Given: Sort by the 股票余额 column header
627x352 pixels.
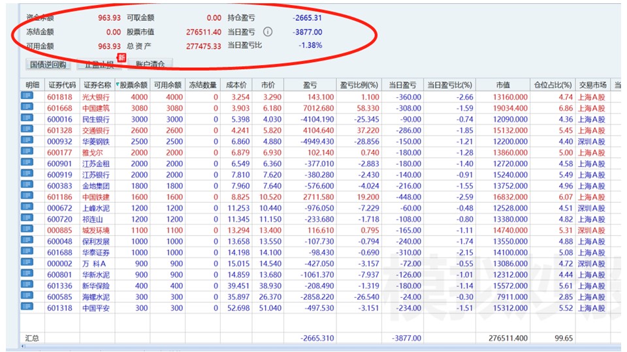Looking at the screenshot, I should [133, 85].
